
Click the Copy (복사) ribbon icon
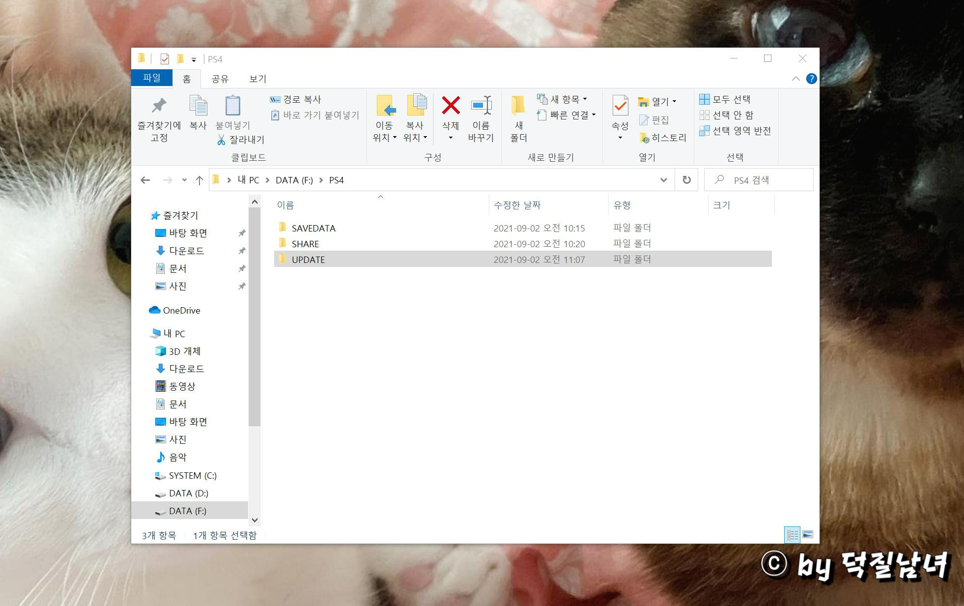click(x=198, y=106)
